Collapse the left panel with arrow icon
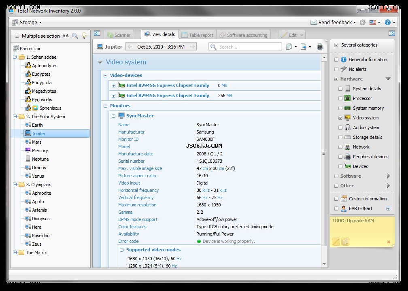408x291 pixels. click(97, 33)
